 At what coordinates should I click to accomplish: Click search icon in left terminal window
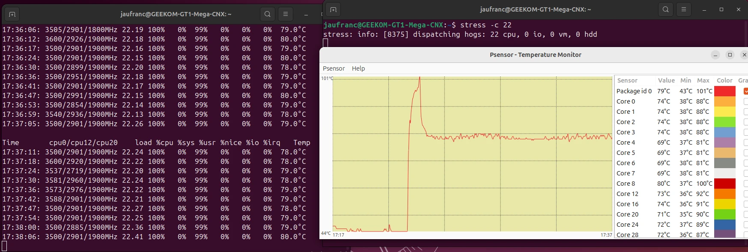click(x=268, y=14)
